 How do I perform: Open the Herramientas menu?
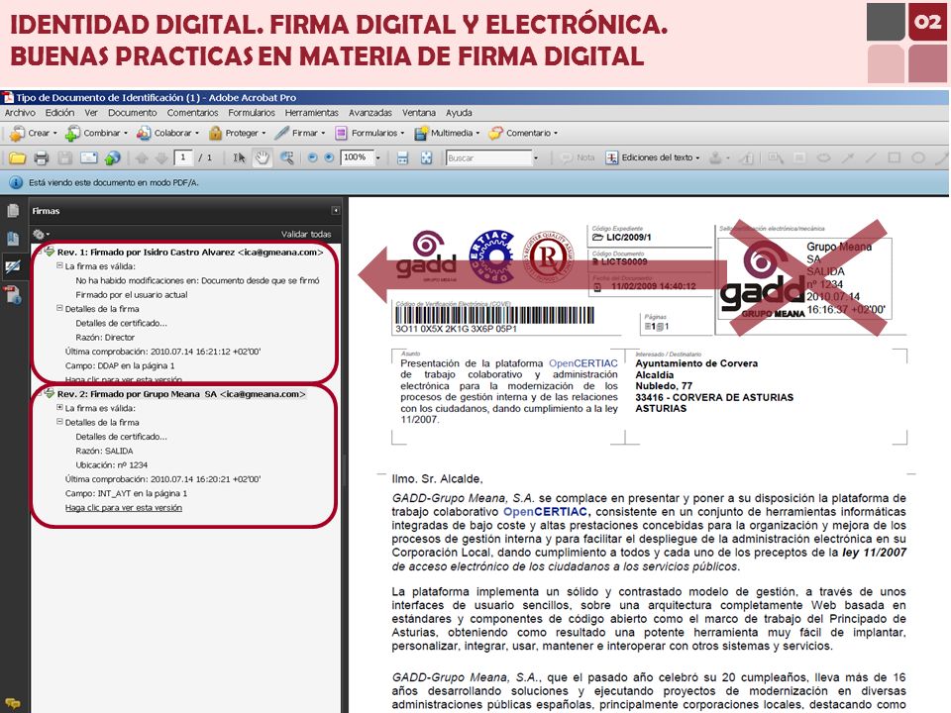(x=311, y=113)
